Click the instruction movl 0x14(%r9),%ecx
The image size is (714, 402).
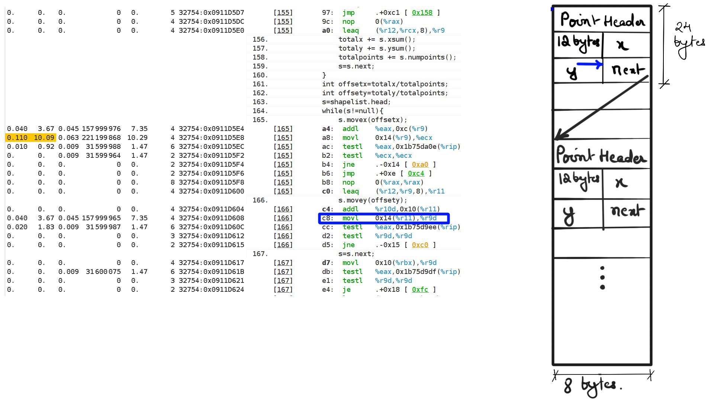[x=387, y=138]
